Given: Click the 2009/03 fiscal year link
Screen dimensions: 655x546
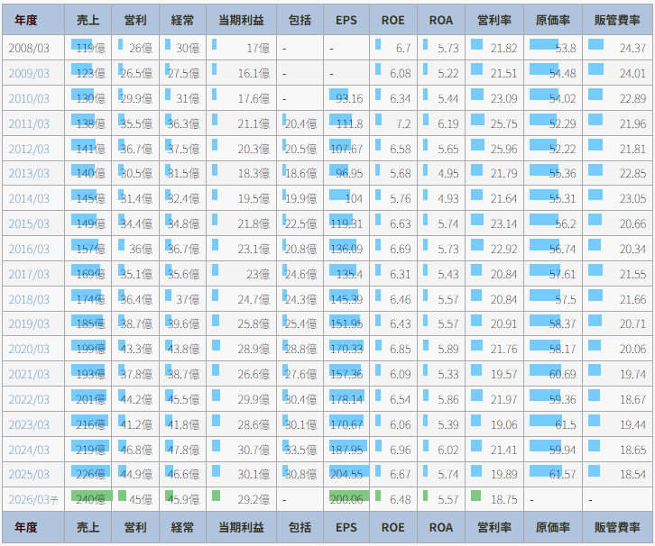Looking at the screenshot, I should pyautogui.click(x=29, y=73).
